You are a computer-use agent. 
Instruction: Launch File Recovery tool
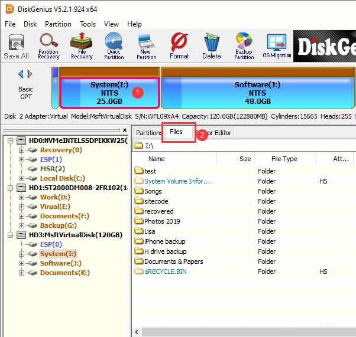(x=82, y=46)
